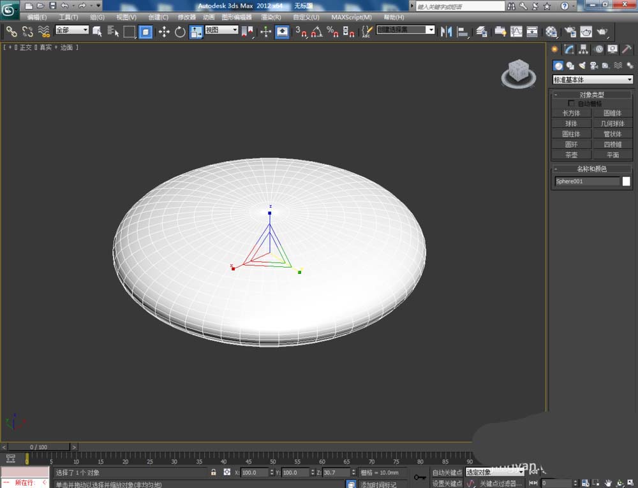This screenshot has height=488, width=638.
Task: Switch to the Hierarchy panel tab
Action: point(584,49)
